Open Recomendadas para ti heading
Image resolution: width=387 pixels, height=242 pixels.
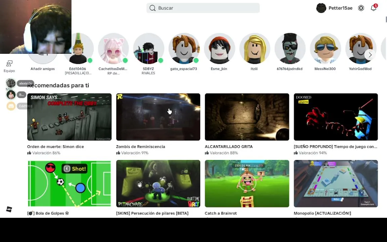coord(58,85)
